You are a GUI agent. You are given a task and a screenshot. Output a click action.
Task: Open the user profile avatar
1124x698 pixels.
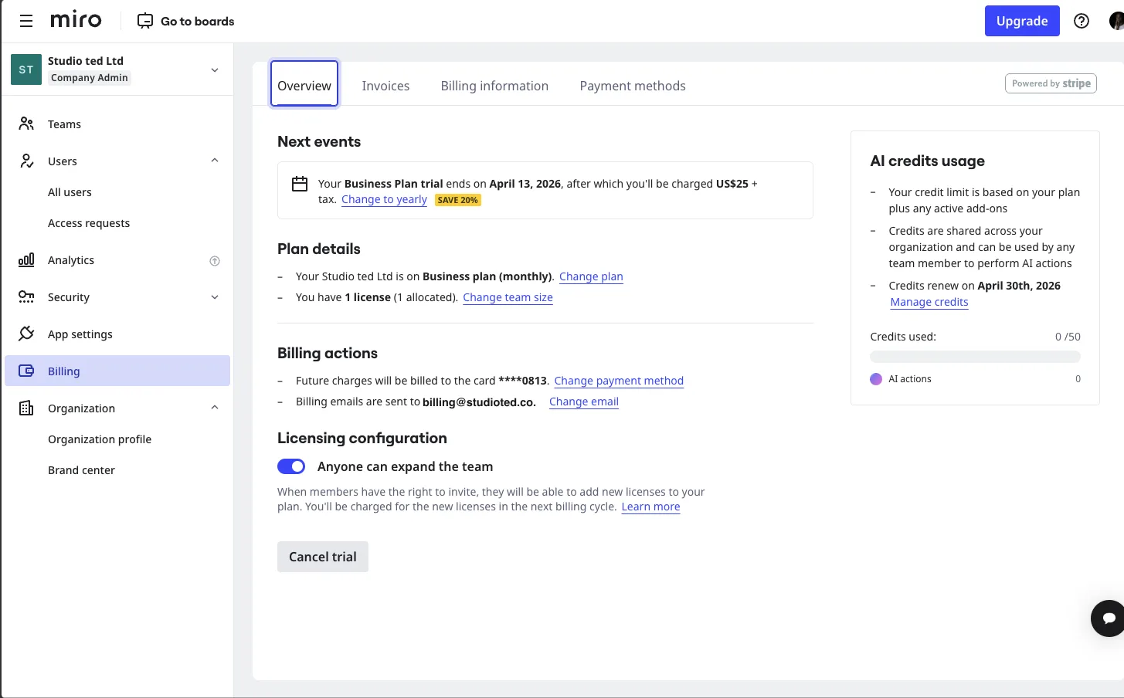tap(1116, 21)
